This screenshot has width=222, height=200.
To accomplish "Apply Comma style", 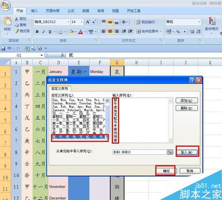I will click(185, 32).
